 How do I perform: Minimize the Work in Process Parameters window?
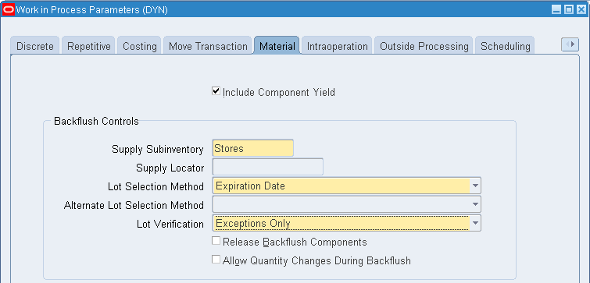[556, 10]
